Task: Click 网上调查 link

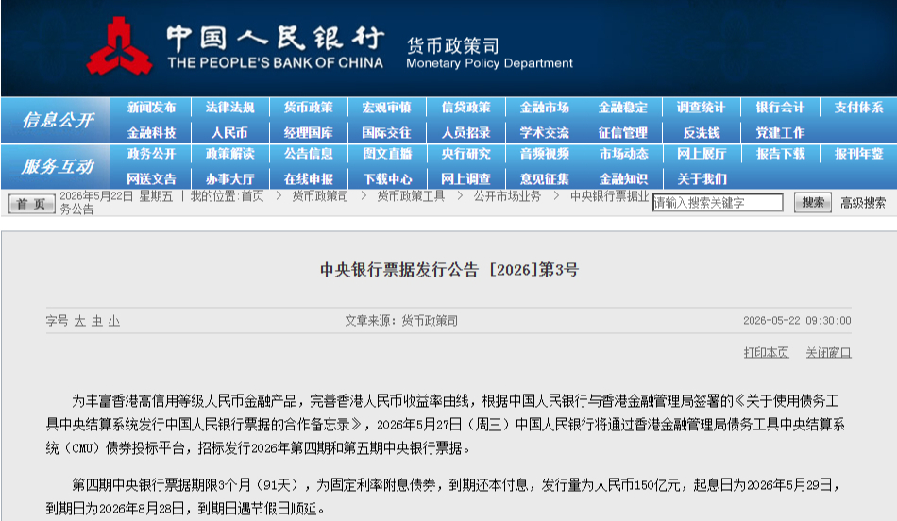Action: pyautogui.click(x=465, y=179)
